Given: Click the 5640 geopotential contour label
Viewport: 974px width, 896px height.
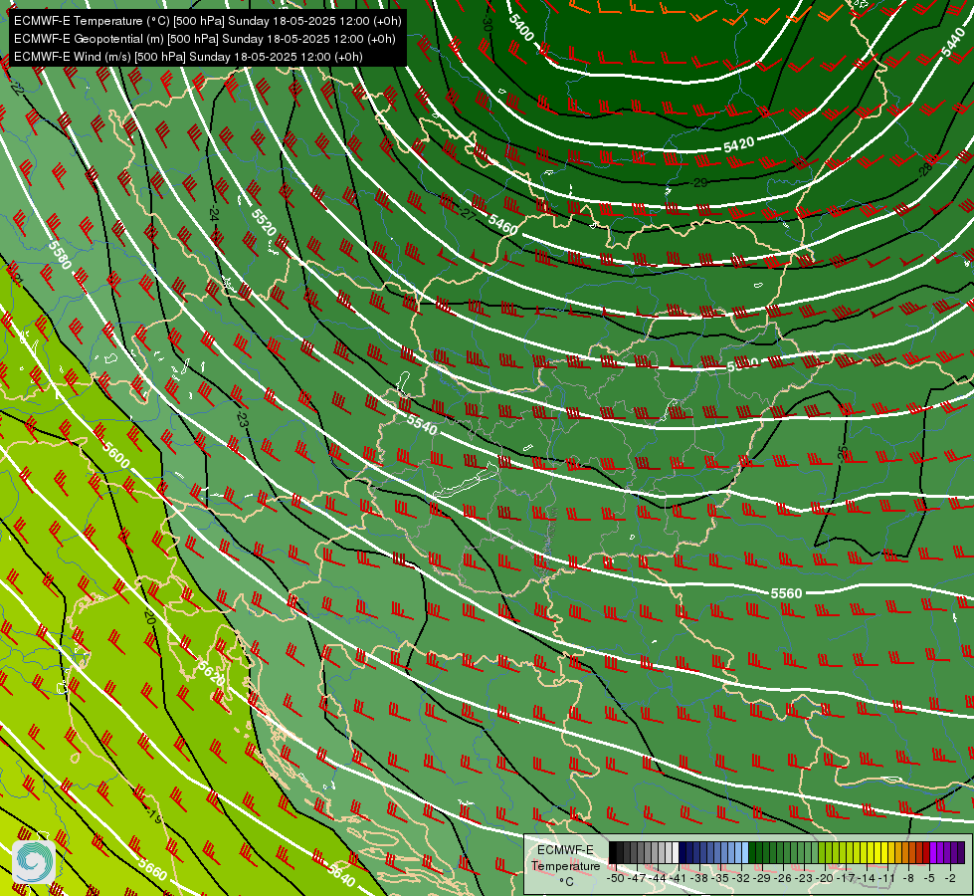Looking at the screenshot, I should coord(341,875).
